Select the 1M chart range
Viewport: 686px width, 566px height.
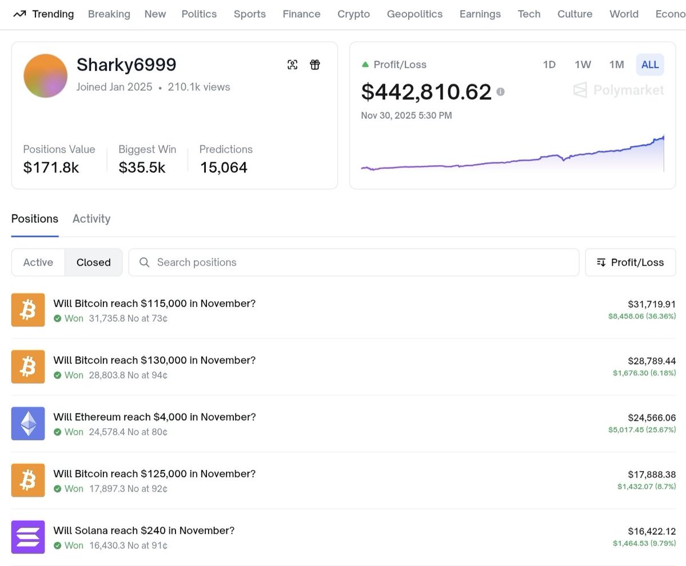[616, 65]
